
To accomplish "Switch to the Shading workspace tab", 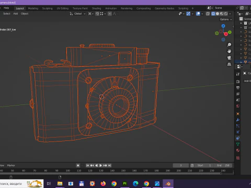I will (96, 8).
